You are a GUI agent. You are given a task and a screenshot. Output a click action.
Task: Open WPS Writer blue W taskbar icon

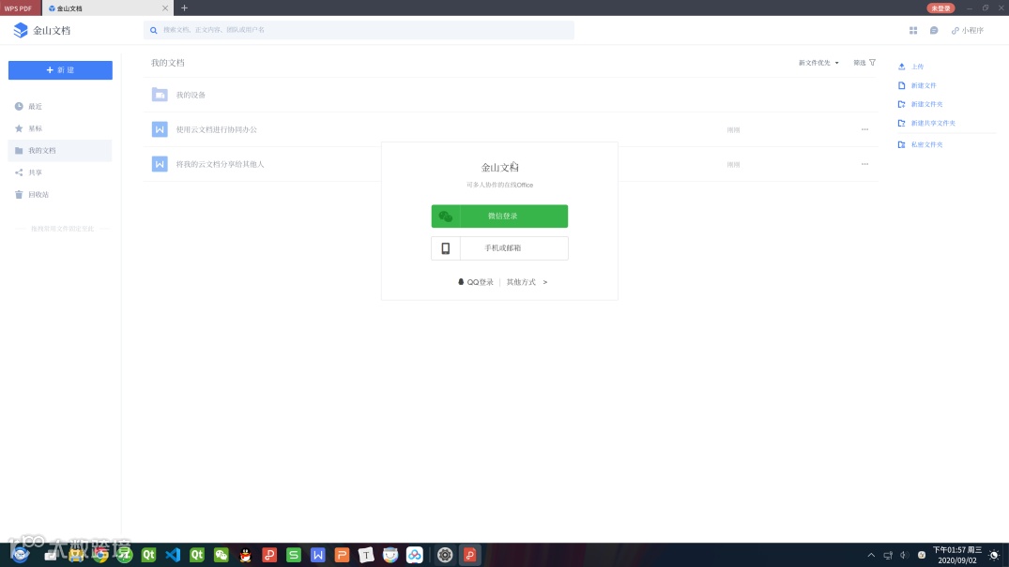tap(318, 555)
